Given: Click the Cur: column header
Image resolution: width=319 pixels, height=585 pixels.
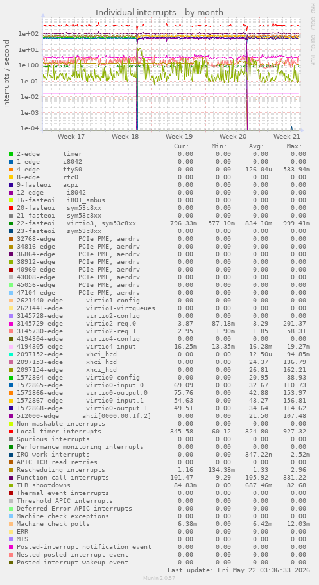Looking at the screenshot, I should click(x=182, y=146).
